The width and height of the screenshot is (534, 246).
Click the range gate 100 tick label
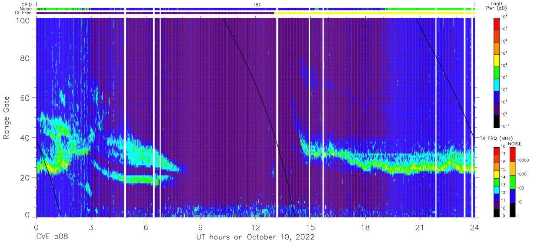coord(23,20)
